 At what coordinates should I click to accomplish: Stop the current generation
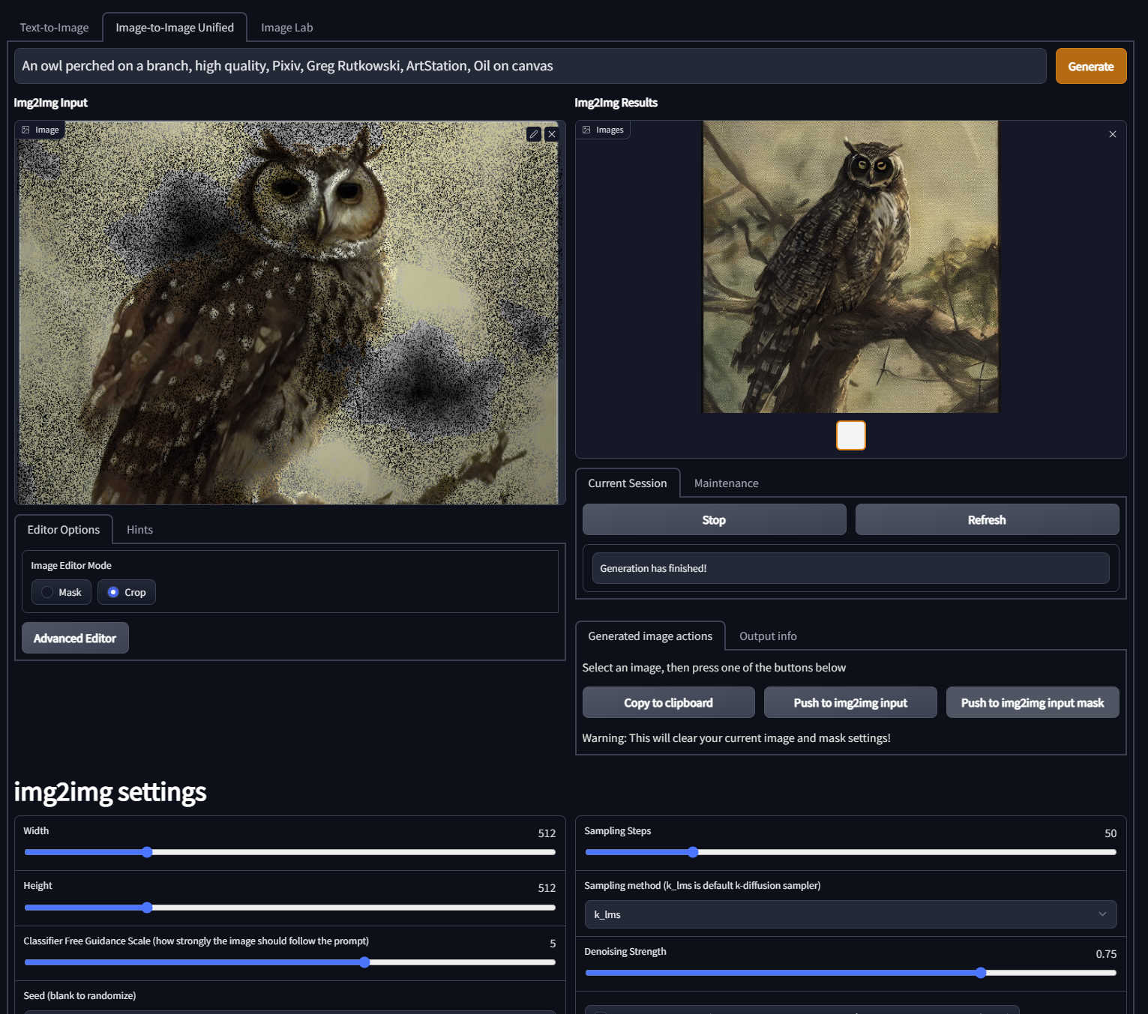(713, 519)
